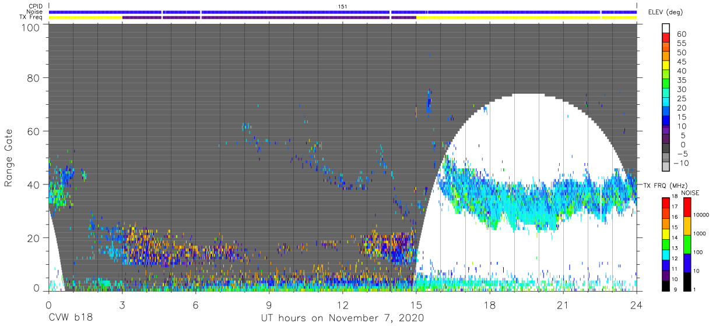Image resolution: width=716 pixels, height=330 pixels.
Task: Click the '55' label on ELEV color bar
Action: (681, 43)
